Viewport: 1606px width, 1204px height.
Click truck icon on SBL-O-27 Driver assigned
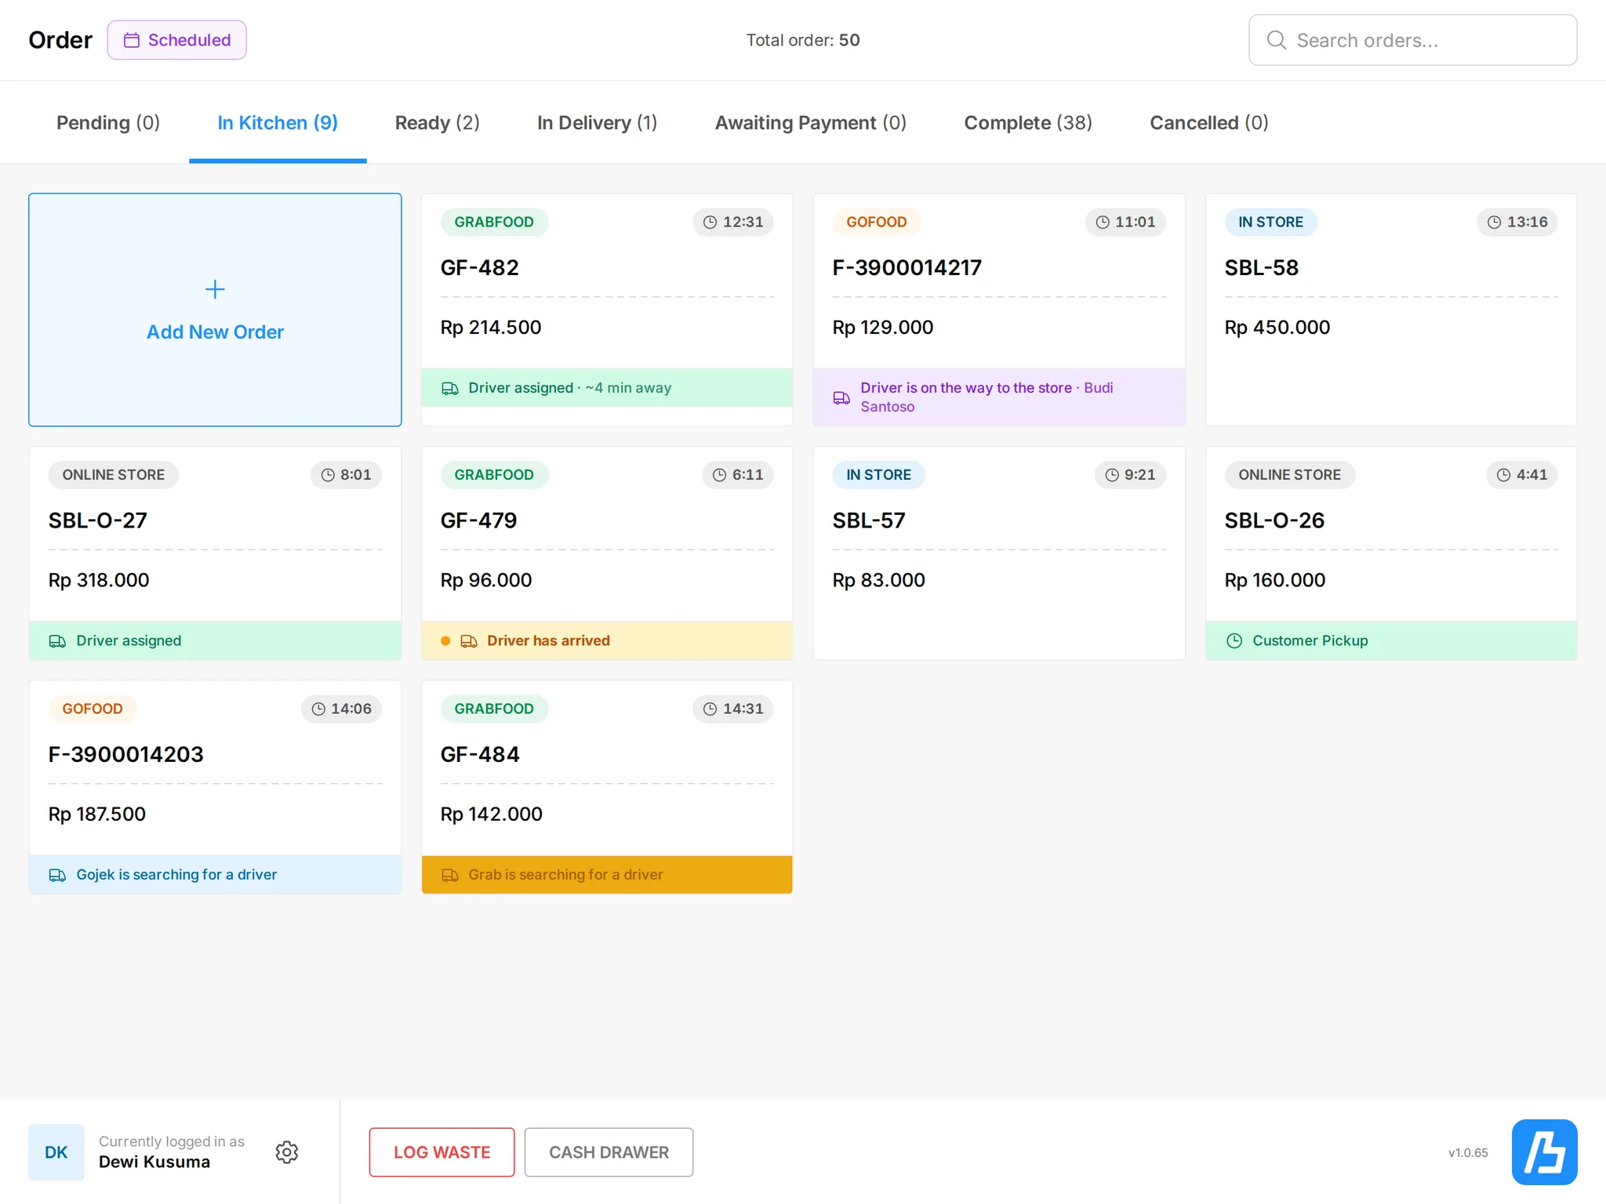(x=57, y=641)
